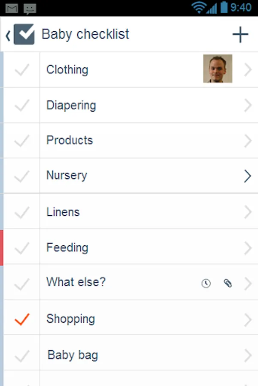Tap the Baby checklist title
This screenshot has height=386, width=258.
click(85, 34)
